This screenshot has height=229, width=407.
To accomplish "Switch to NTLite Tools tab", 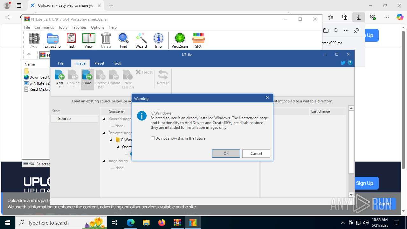I will (x=117, y=63).
